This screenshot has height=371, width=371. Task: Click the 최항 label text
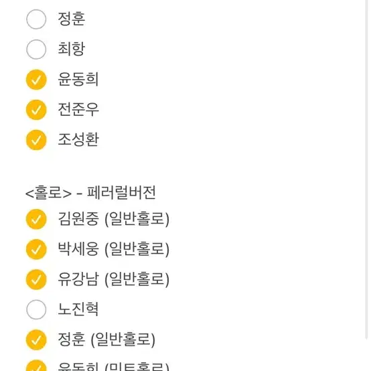[72, 49]
